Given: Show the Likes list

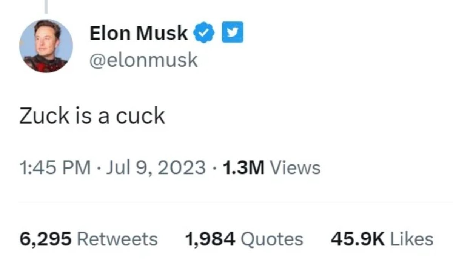Looking at the screenshot, I should pyautogui.click(x=411, y=239).
